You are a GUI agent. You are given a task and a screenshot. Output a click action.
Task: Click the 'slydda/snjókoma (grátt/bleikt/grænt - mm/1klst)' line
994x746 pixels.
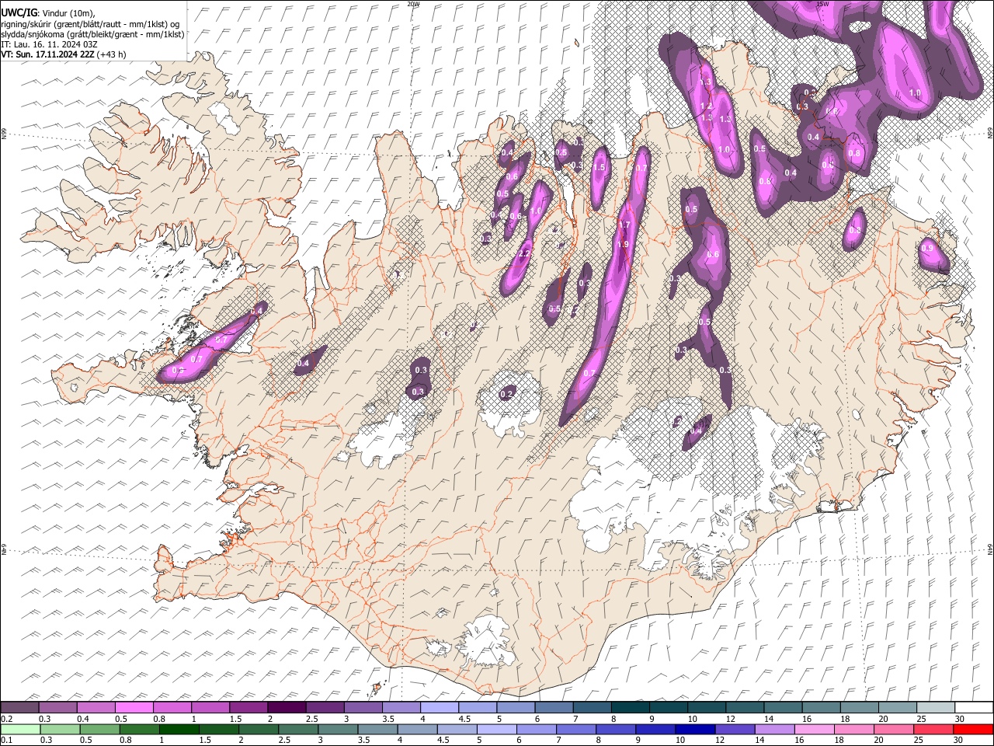coord(92,34)
